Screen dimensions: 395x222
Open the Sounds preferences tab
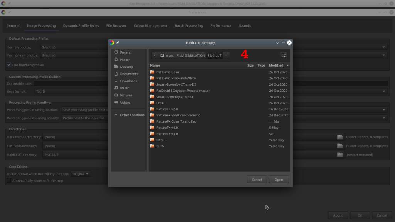(245, 26)
